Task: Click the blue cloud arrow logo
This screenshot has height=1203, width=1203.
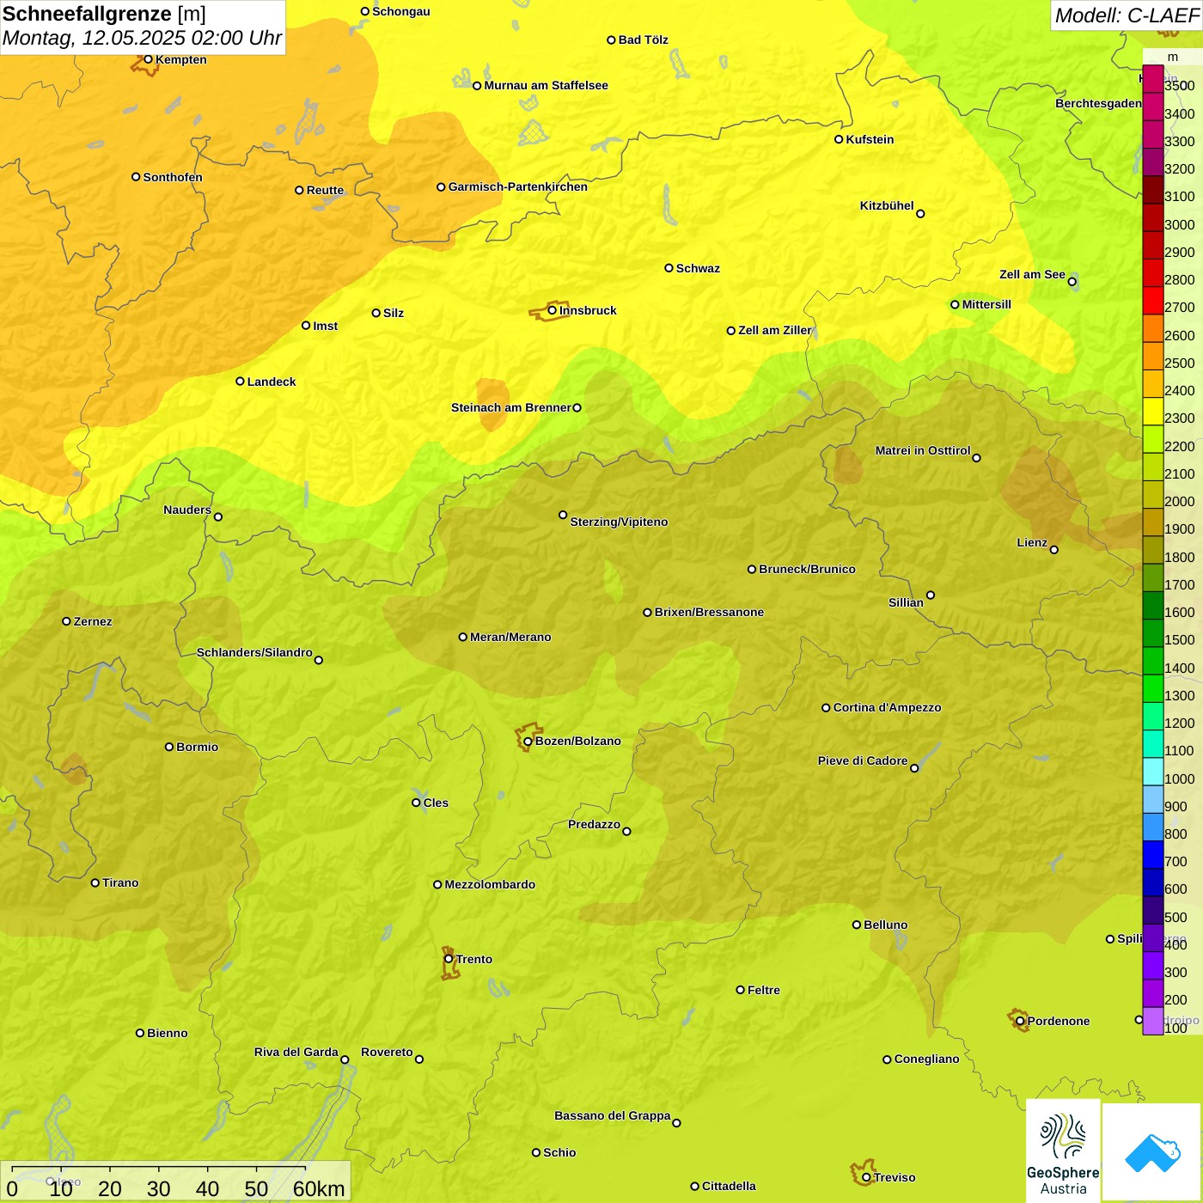Action: [1152, 1153]
